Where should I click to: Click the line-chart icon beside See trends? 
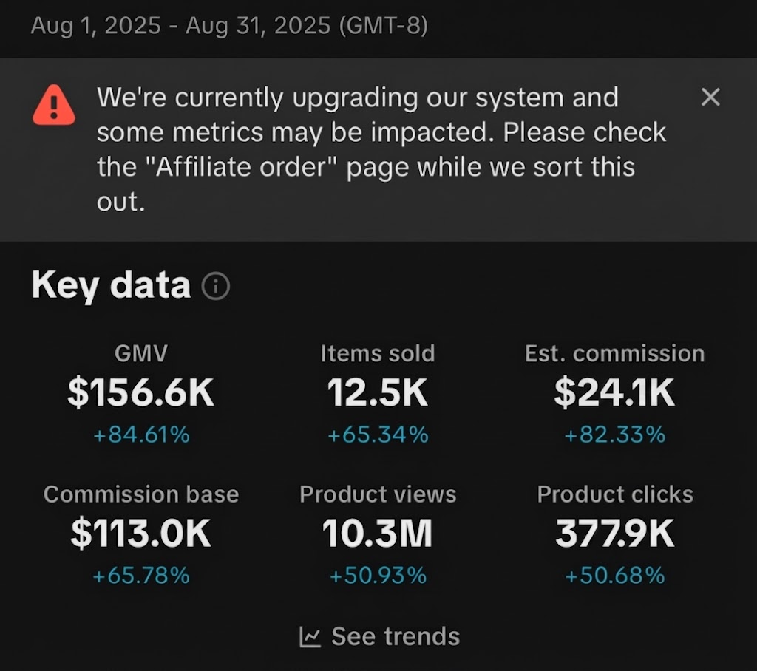pos(311,636)
